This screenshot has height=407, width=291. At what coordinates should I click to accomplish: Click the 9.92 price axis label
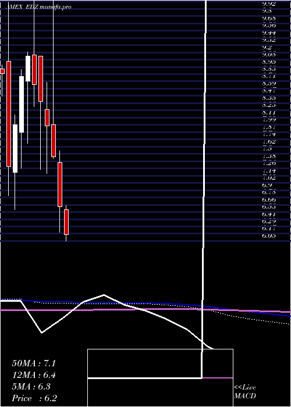[x=269, y=4]
